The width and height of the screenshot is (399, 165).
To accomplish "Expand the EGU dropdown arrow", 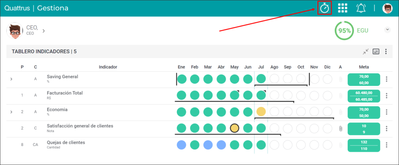I will pos(387,30).
